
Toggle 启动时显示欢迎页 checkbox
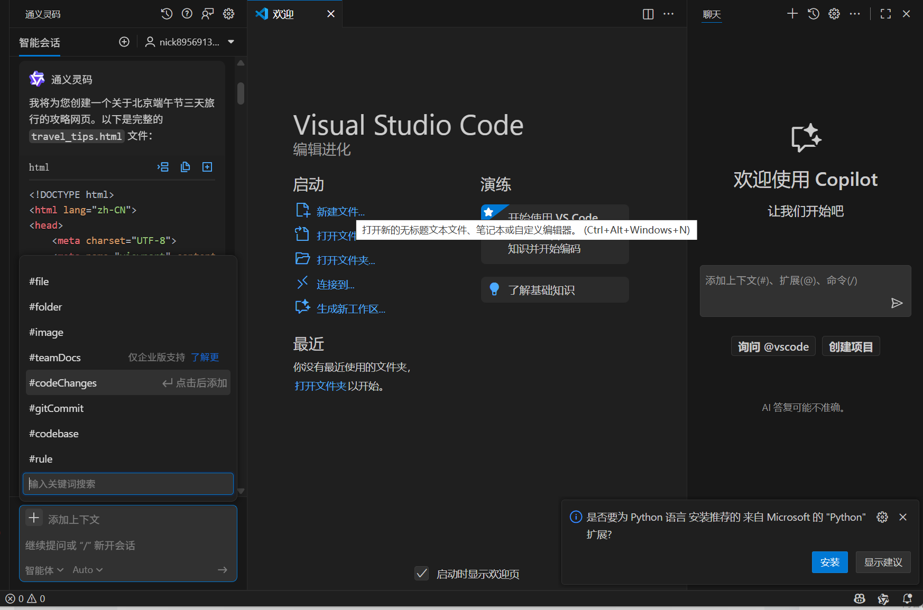point(422,574)
